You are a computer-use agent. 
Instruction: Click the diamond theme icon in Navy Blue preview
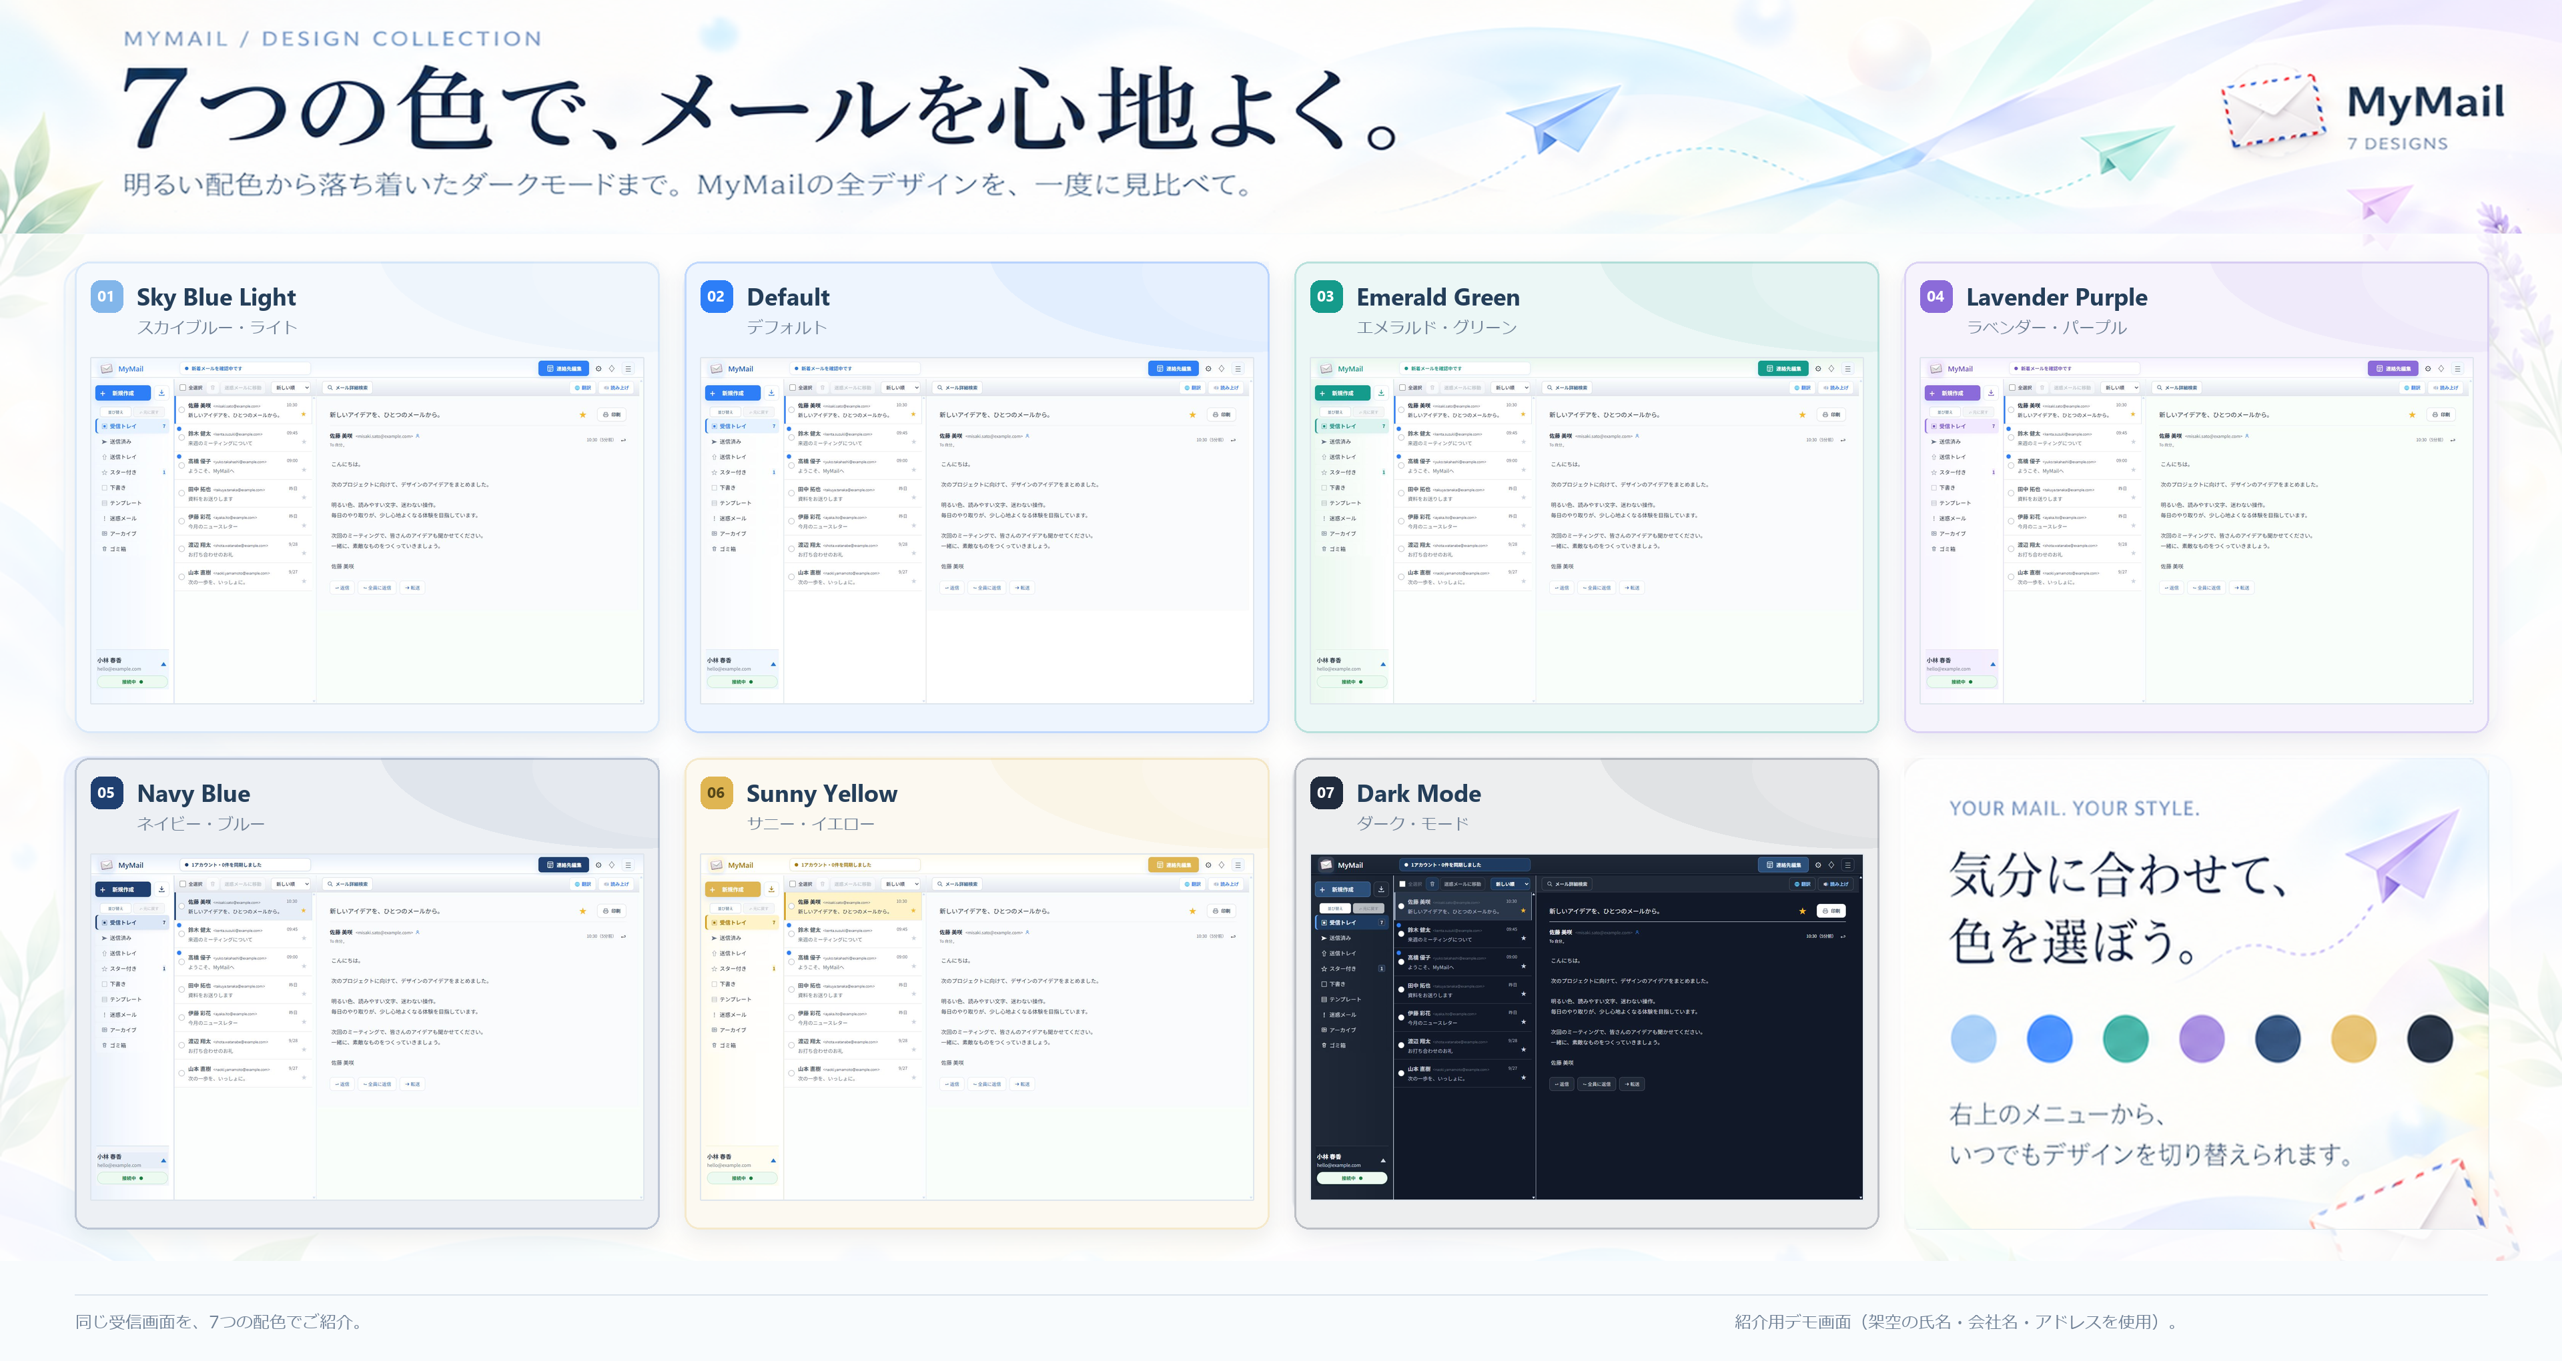point(612,865)
